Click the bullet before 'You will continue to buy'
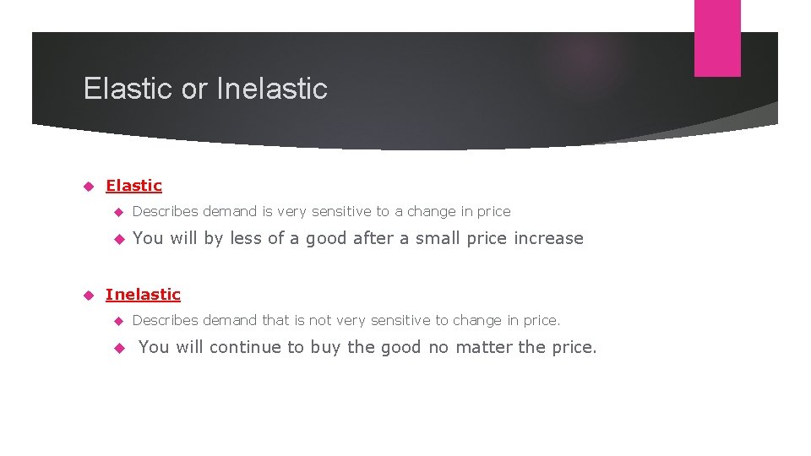The image size is (811, 456). [x=119, y=348]
